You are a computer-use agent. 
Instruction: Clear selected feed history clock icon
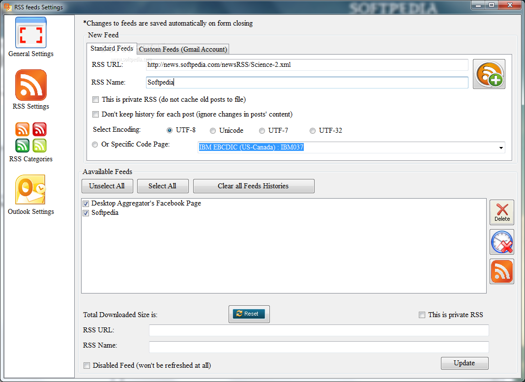tap(501, 242)
